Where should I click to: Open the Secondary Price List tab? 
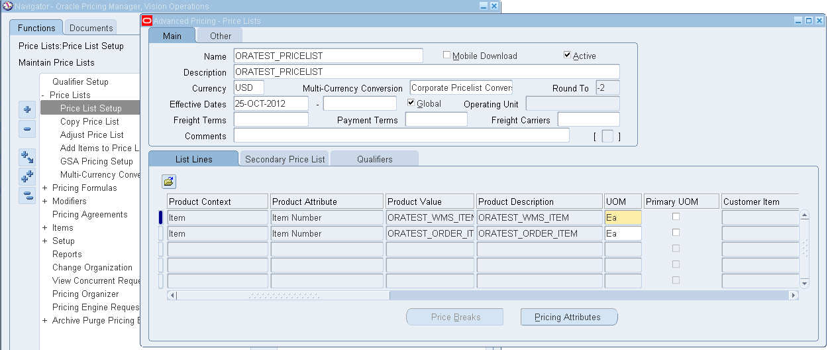pos(285,159)
